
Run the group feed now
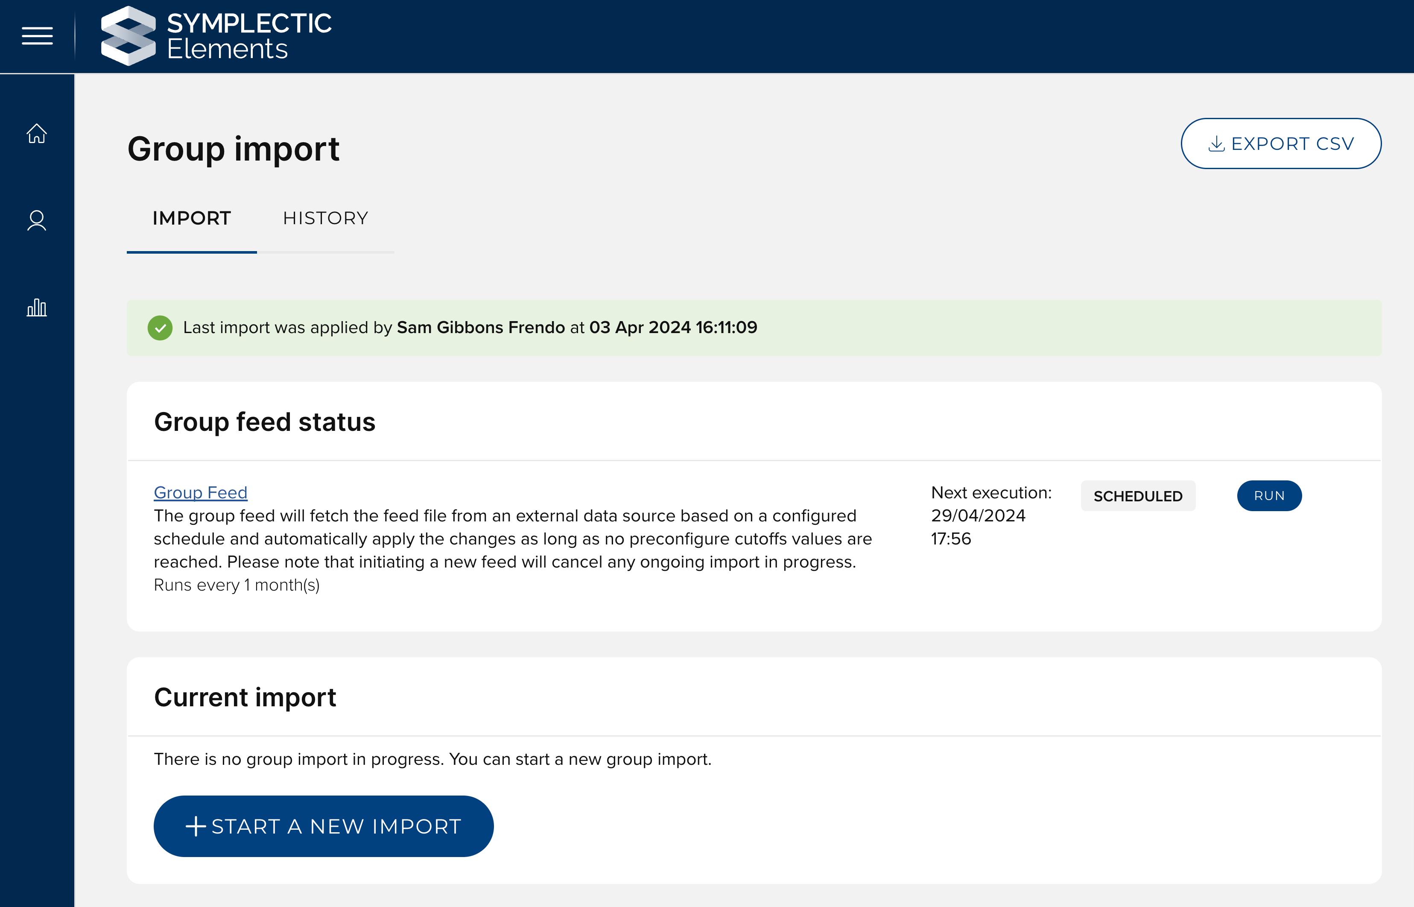1268,496
